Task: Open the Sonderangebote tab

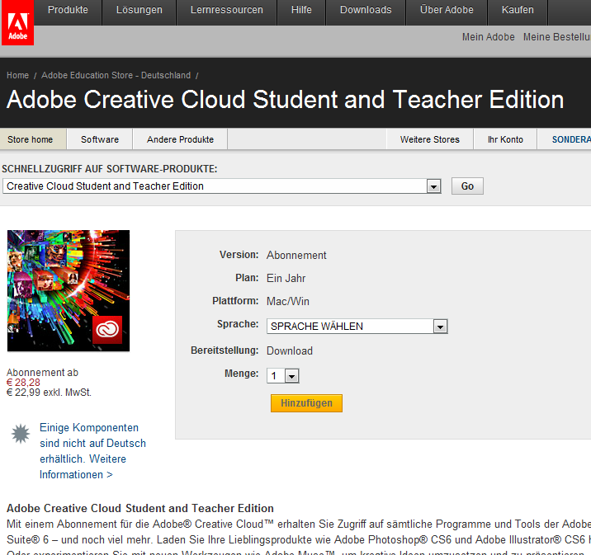Action: click(x=565, y=139)
